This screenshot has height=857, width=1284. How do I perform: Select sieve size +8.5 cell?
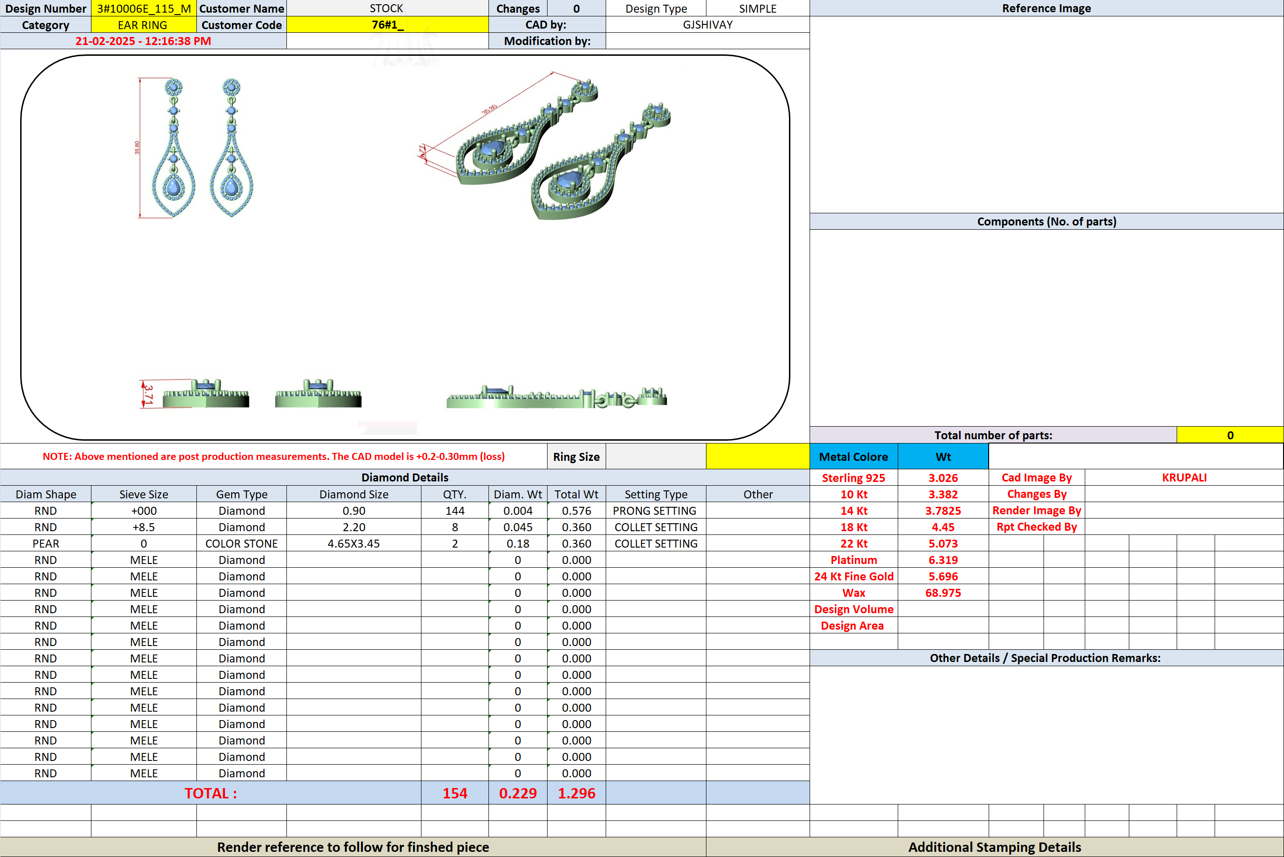144,527
